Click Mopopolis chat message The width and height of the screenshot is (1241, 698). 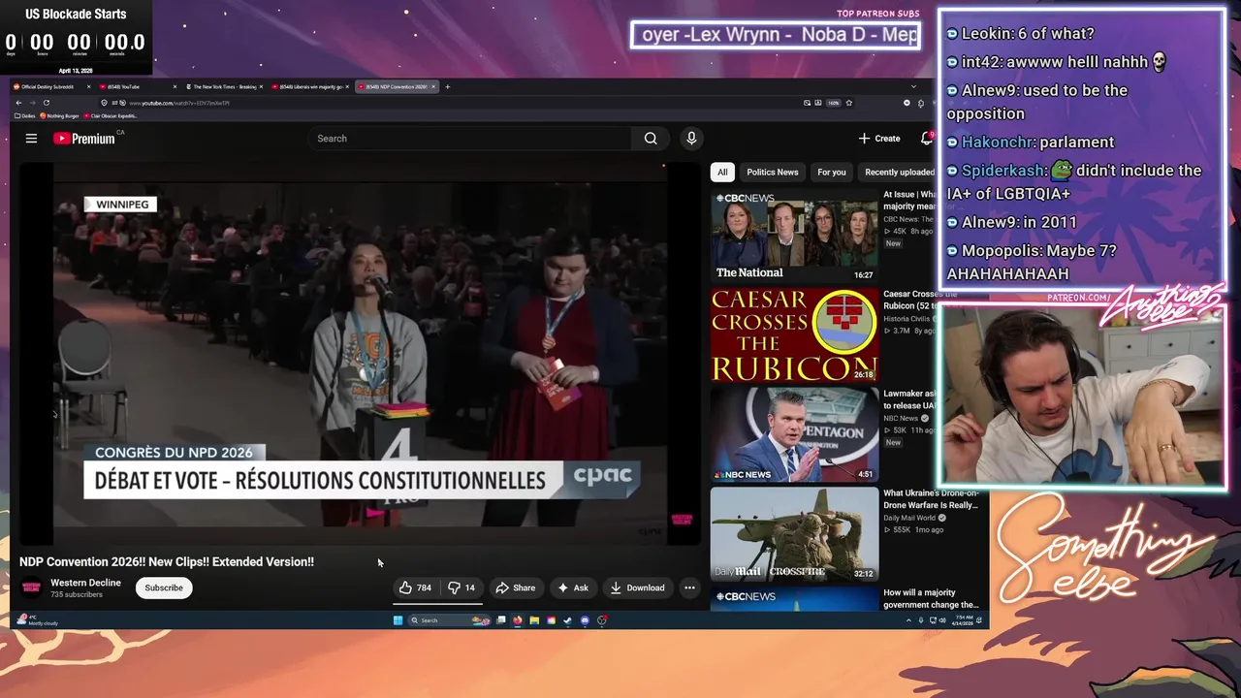pos(1032,262)
